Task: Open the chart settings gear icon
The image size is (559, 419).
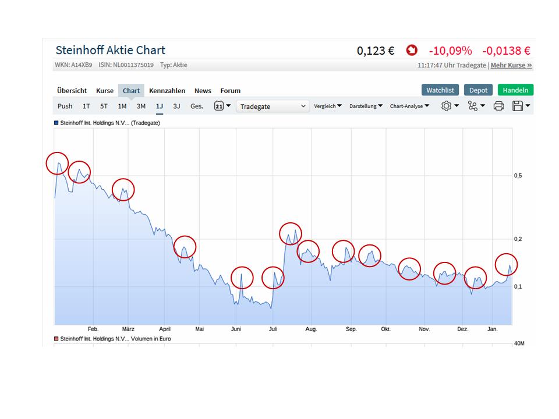Action: pos(447,106)
